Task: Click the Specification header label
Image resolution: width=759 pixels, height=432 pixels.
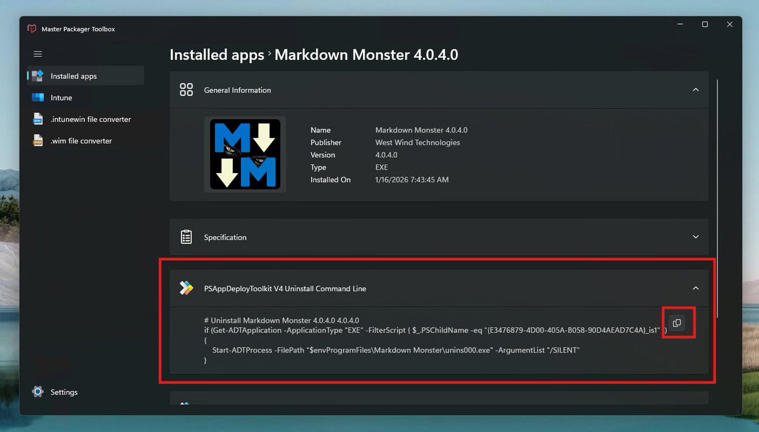Action: point(225,237)
